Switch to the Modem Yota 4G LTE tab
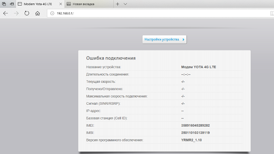 tap(40, 4)
